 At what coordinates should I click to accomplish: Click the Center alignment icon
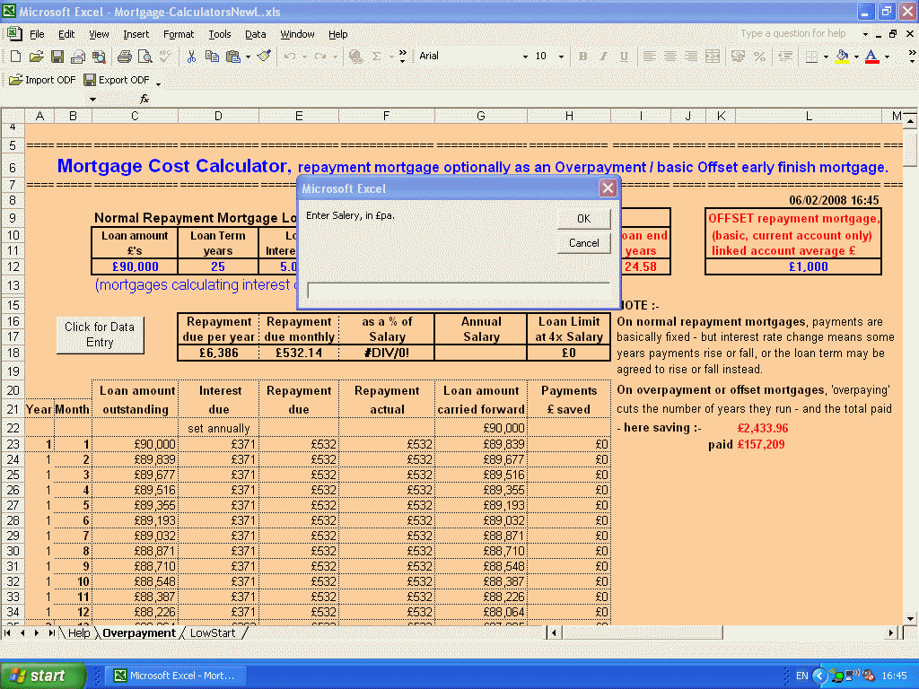670,57
